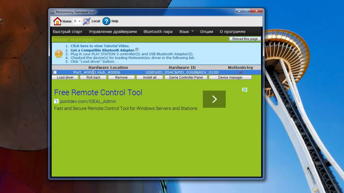
Task: Click the instruction about plugging PLAY STATION 3 controller
Action: tap(132, 54)
